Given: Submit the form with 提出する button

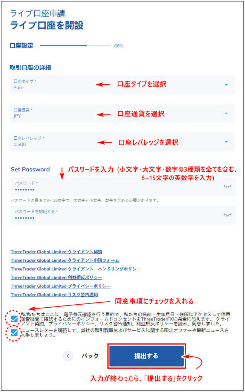Looking at the screenshot, I should [146, 356].
